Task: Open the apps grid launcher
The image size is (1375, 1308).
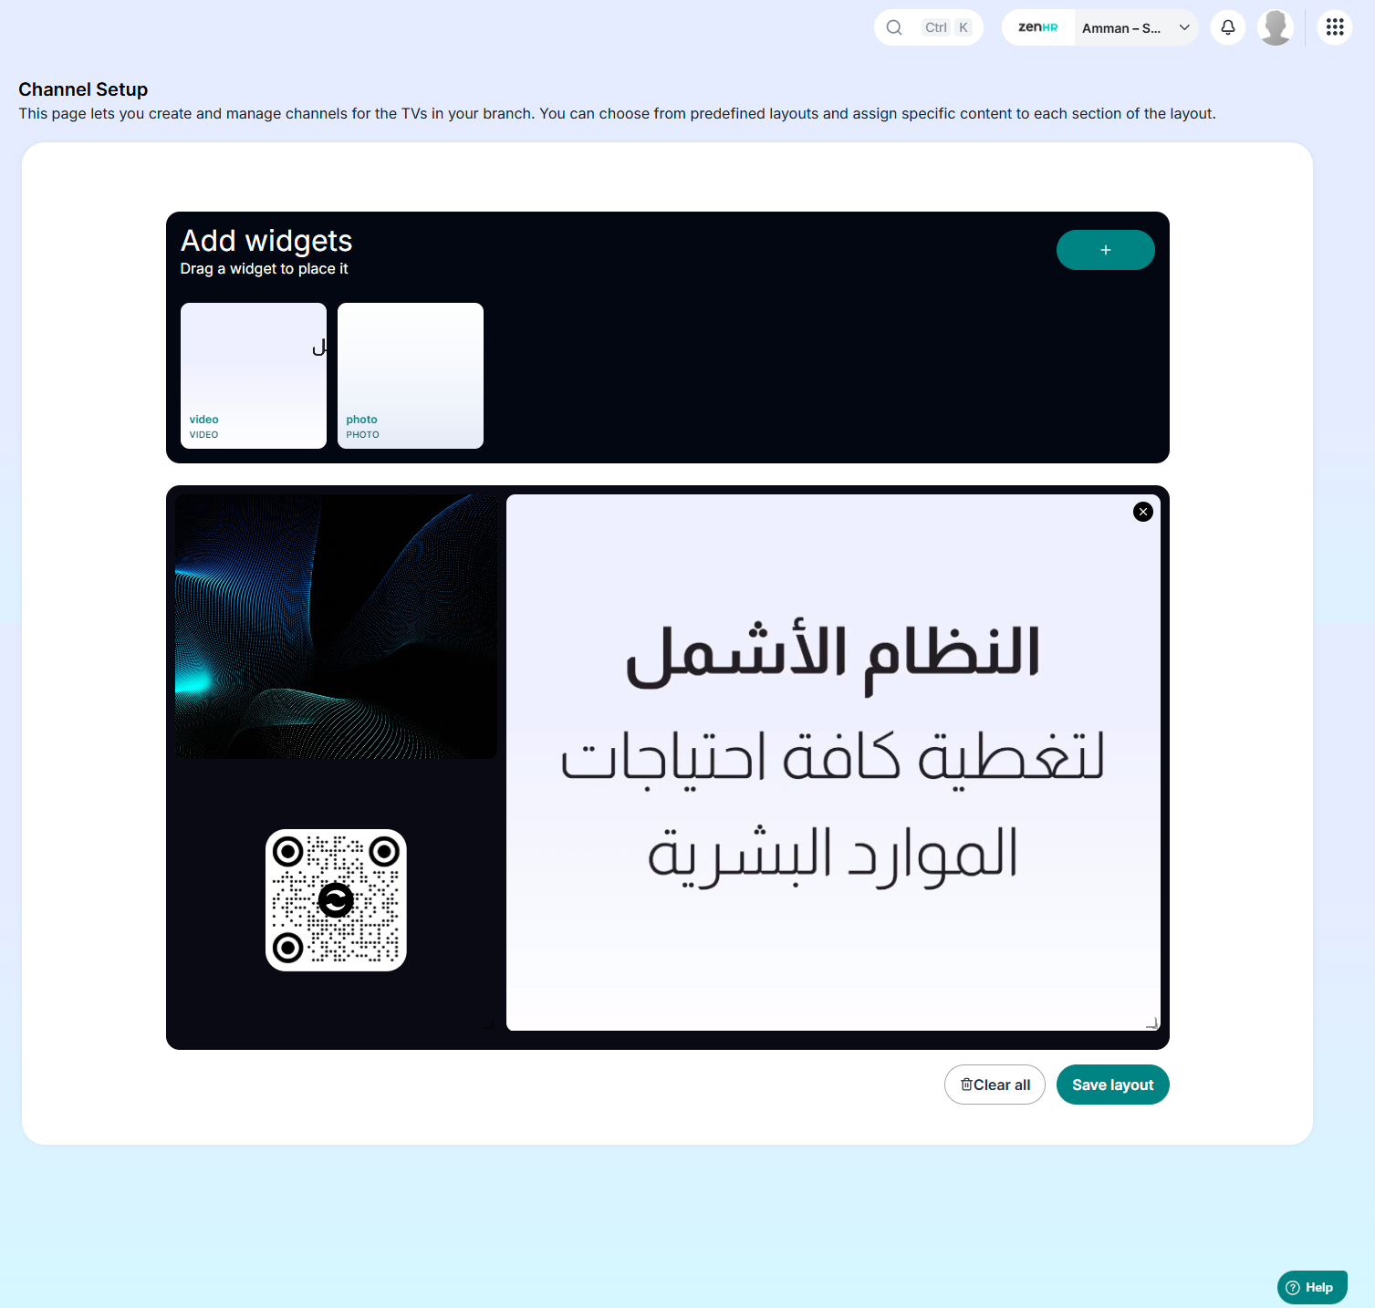Action: tap(1335, 27)
